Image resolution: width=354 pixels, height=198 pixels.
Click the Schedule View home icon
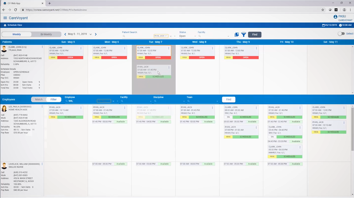pos(5,25)
